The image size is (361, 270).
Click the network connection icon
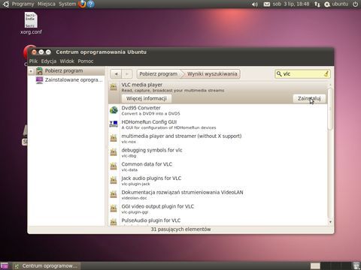[x=317, y=4]
